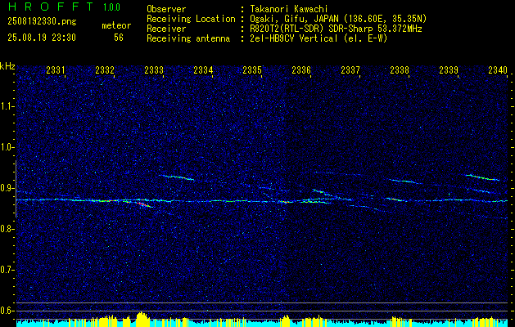Click the 0.7 kHz frequency axis label

point(7,270)
